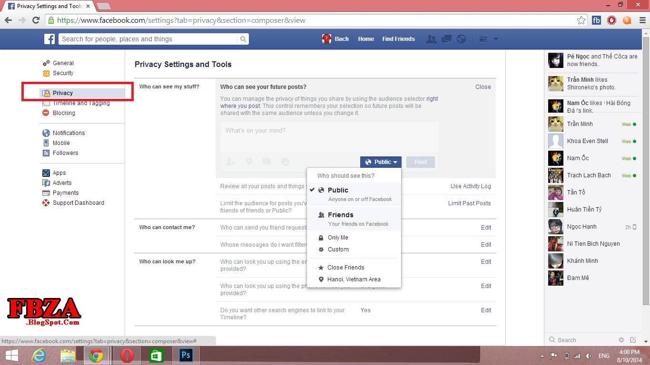Image resolution: width=650 pixels, height=365 pixels.
Task: Click the add location pin icon in composer
Action: click(249, 162)
